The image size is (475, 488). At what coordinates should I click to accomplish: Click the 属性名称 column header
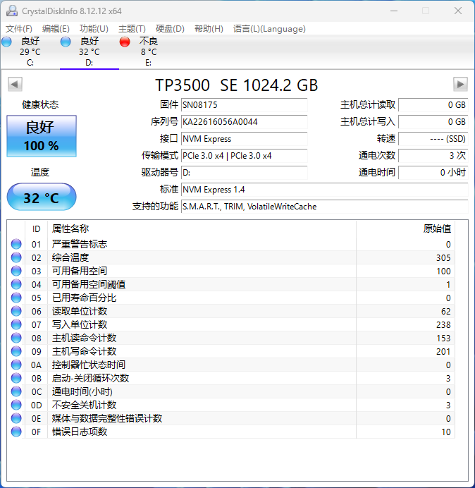pyautogui.click(x=202, y=229)
